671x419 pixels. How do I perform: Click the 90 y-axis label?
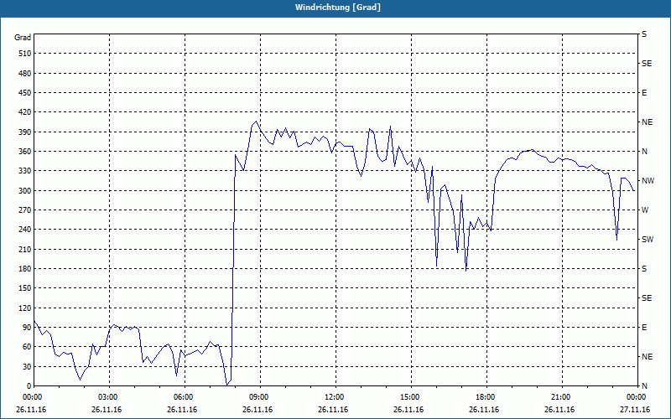tap(27, 328)
